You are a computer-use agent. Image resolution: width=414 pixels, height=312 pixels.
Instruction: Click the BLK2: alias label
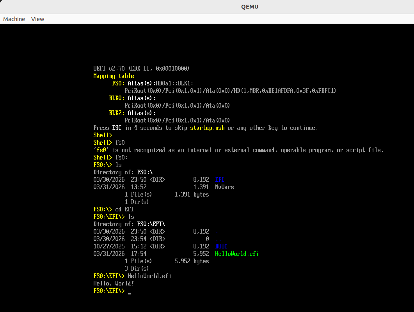116,113
